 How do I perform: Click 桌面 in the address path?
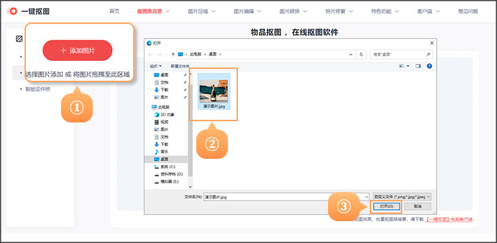212,54
